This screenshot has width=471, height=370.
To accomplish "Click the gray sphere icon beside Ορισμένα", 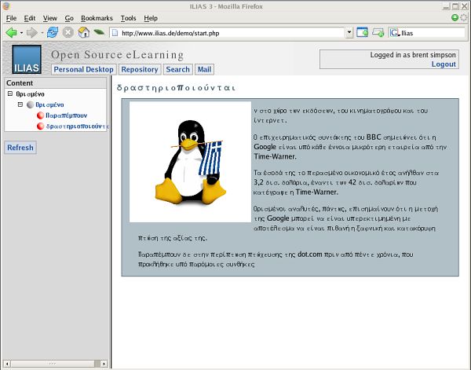I will [x=31, y=104].
